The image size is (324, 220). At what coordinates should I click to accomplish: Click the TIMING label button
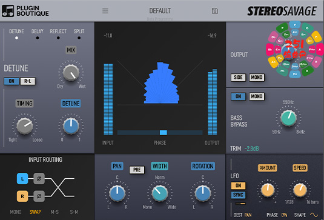(x=25, y=104)
